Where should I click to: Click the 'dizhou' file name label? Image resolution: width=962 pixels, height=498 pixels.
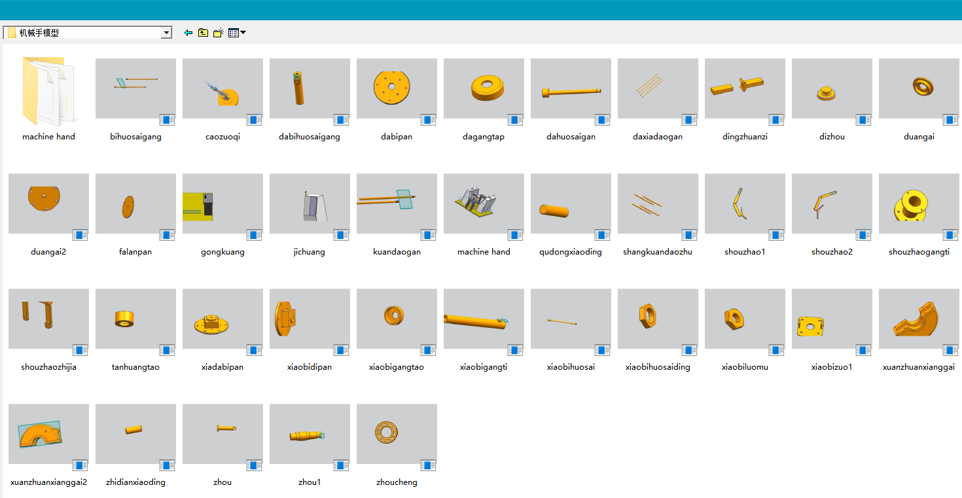click(x=832, y=137)
